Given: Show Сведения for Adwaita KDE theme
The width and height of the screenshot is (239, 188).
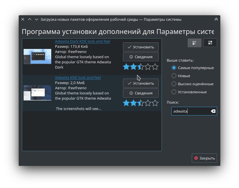Looking at the screenshot, I should [141, 93].
